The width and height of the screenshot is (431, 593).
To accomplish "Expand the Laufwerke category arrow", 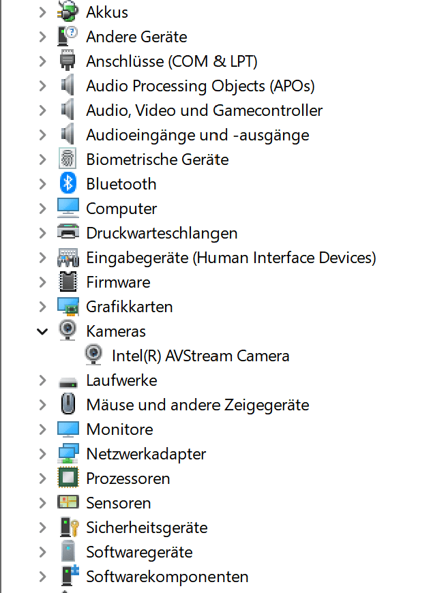I will click(x=42, y=380).
